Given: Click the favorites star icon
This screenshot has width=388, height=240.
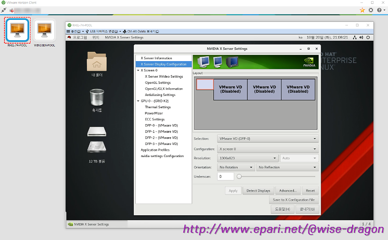Looking at the screenshot, I should tap(362, 10).
